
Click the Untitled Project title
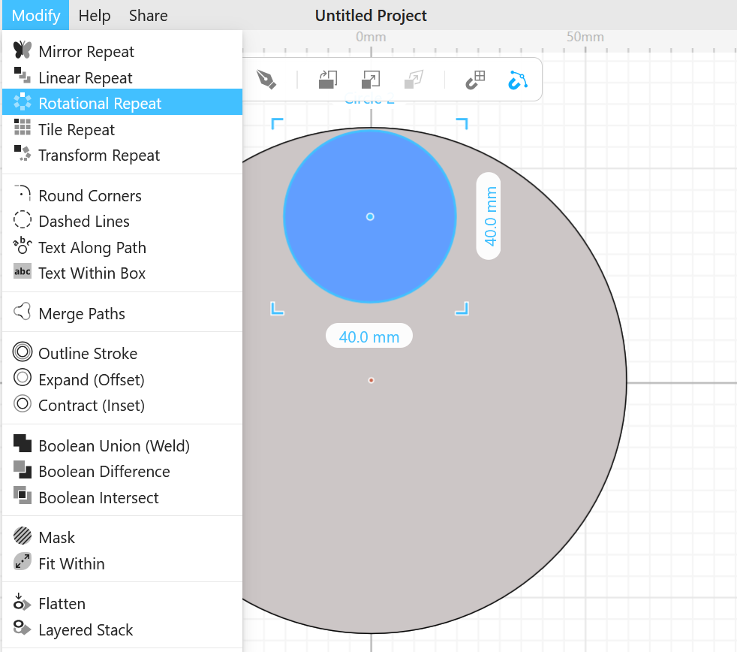click(371, 16)
